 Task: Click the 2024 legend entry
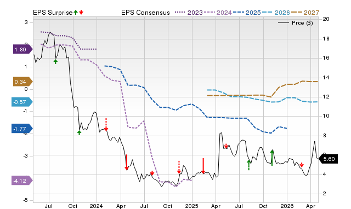click(218, 13)
